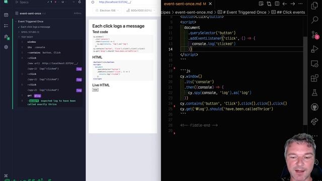Open the Cypress Debug bug icon
The image size is (322, 181).
pyautogui.click(x=6, y=37)
